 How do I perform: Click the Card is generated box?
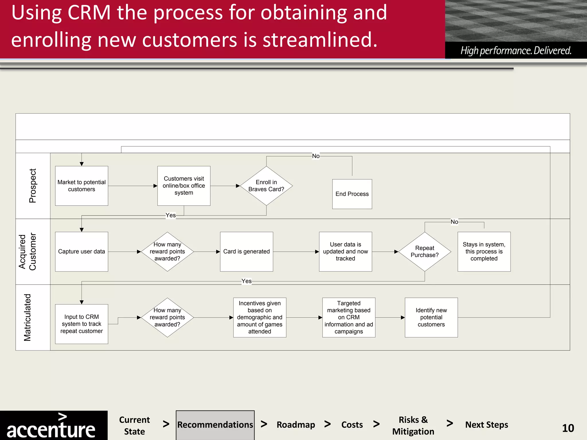tap(246, 252)
